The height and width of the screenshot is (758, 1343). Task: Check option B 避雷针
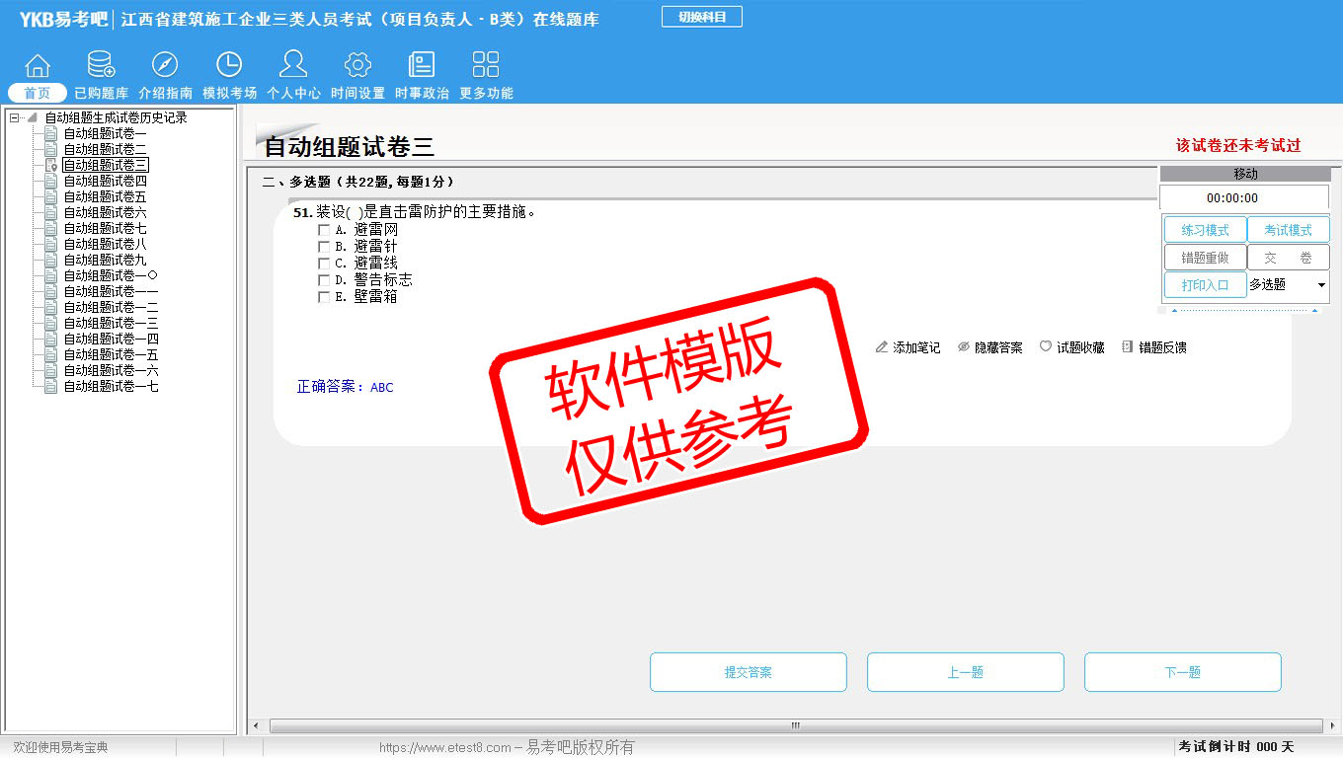pos(324,247)
